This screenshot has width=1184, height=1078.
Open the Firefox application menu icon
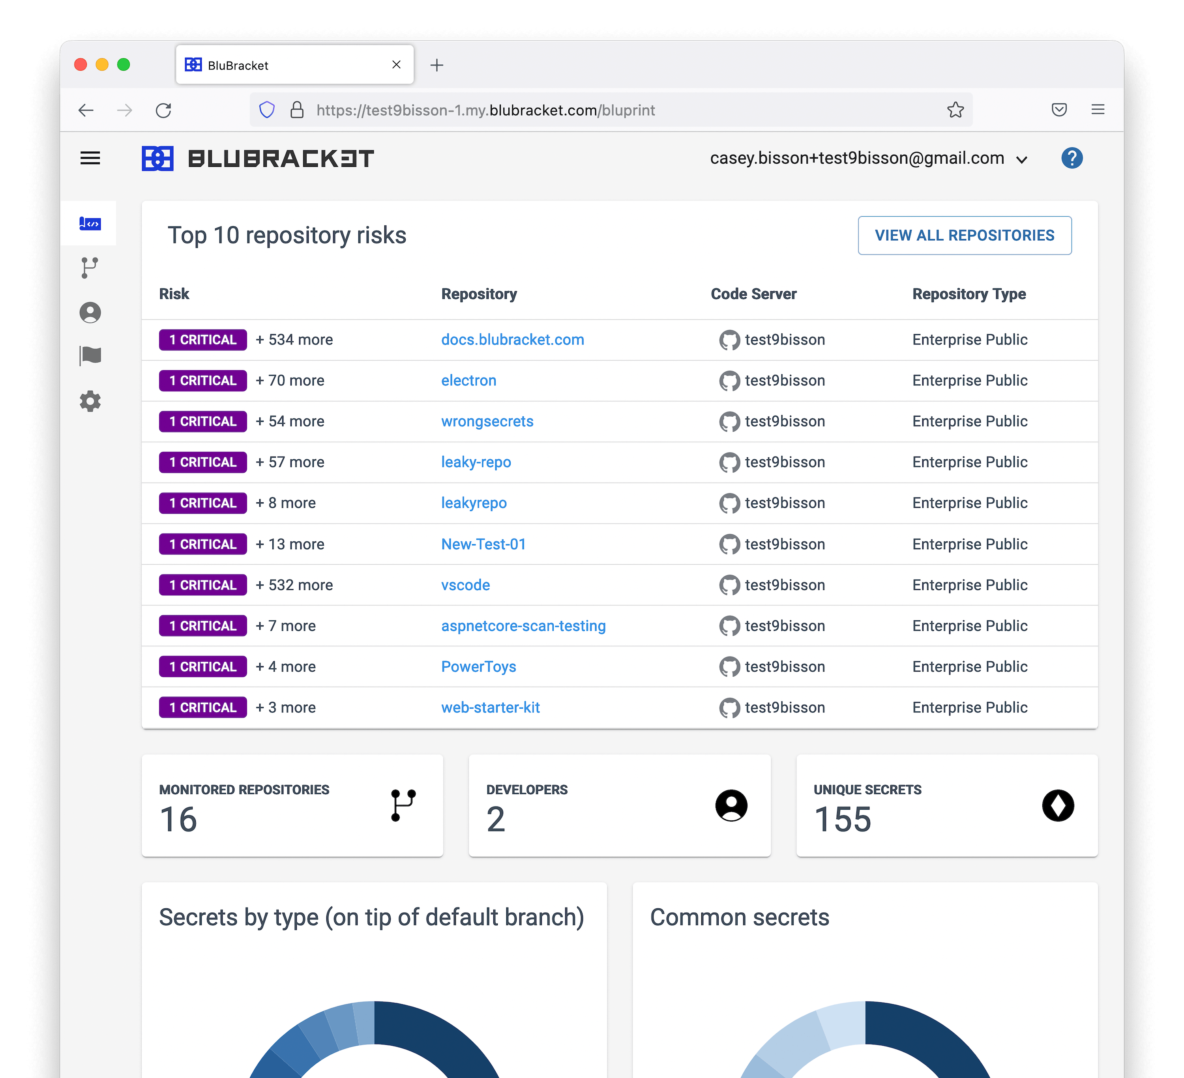1098,109
